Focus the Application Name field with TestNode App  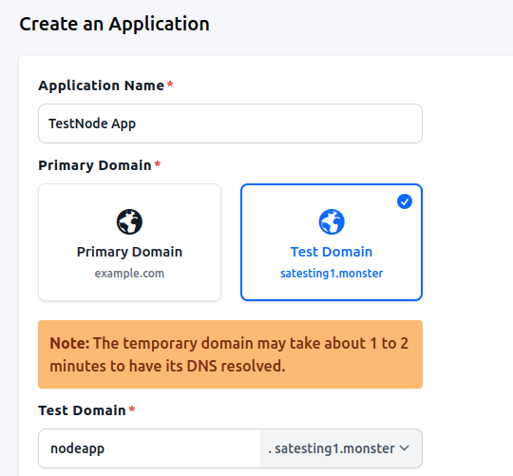point(230,124)
